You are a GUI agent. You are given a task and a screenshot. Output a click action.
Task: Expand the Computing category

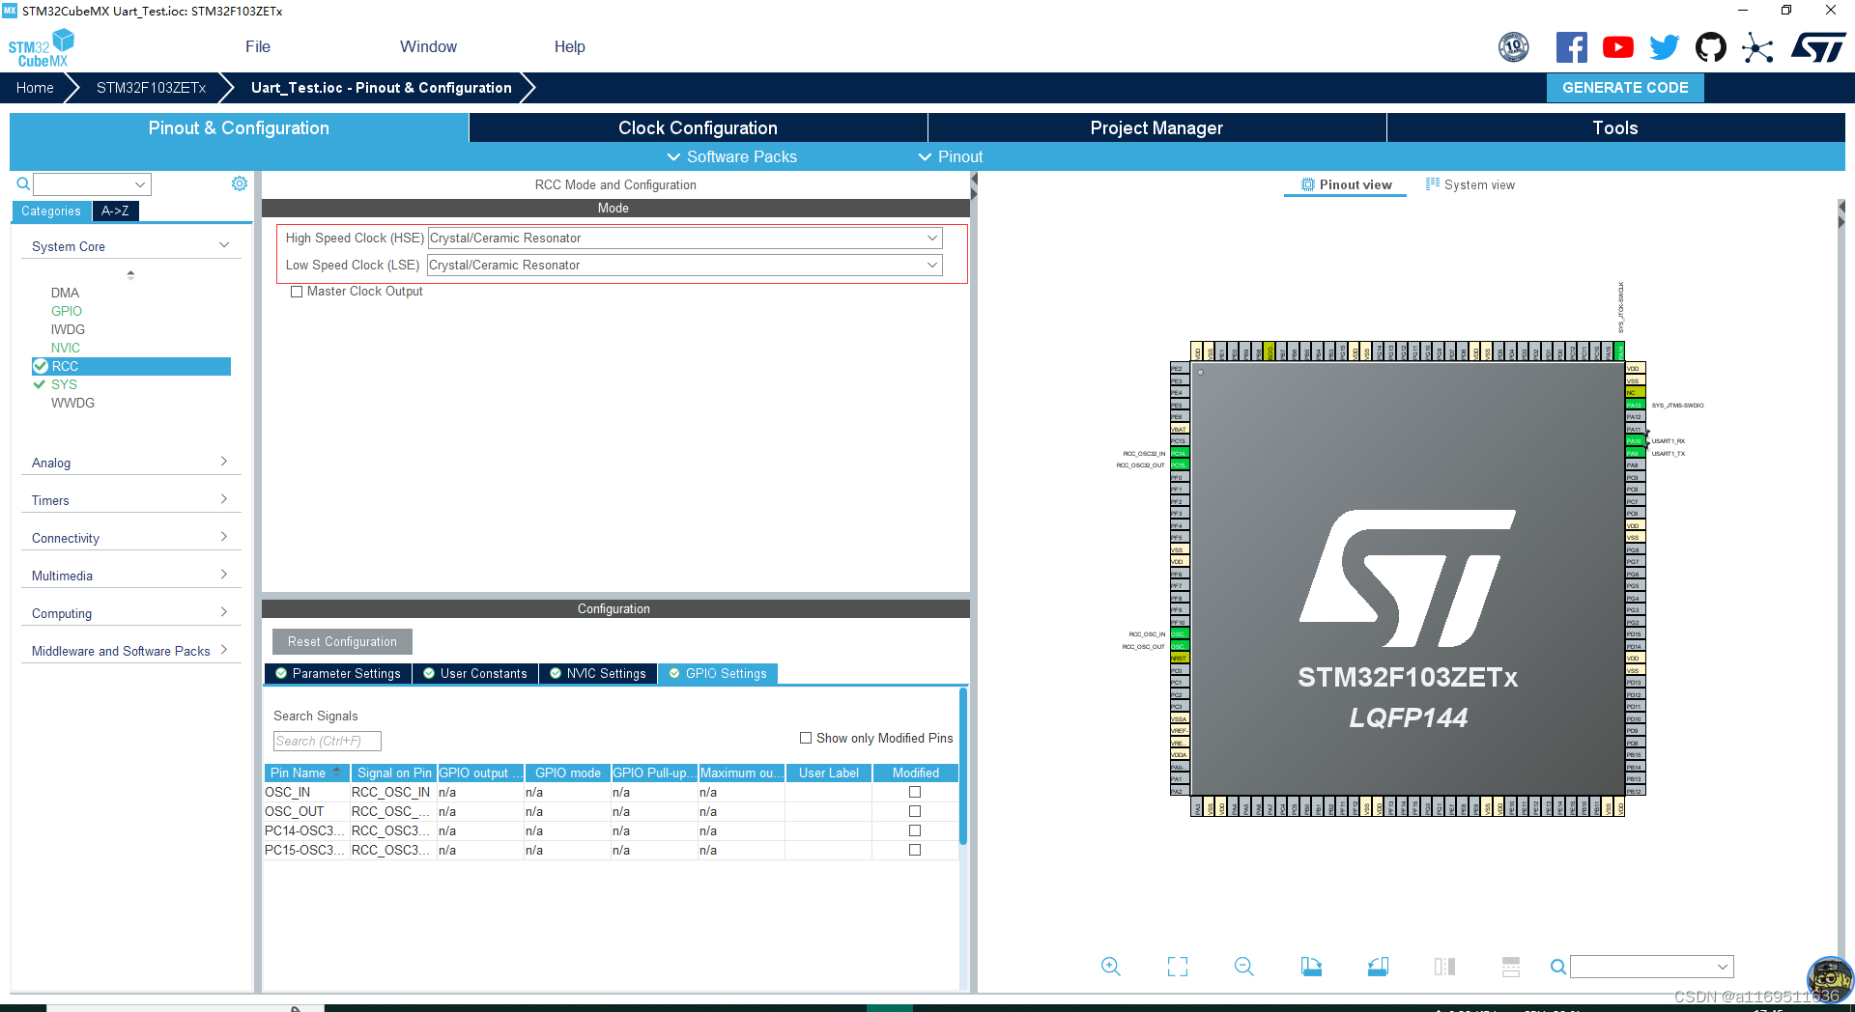coord(130,613)
